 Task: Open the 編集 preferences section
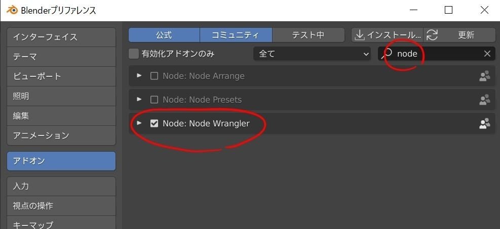61,116
